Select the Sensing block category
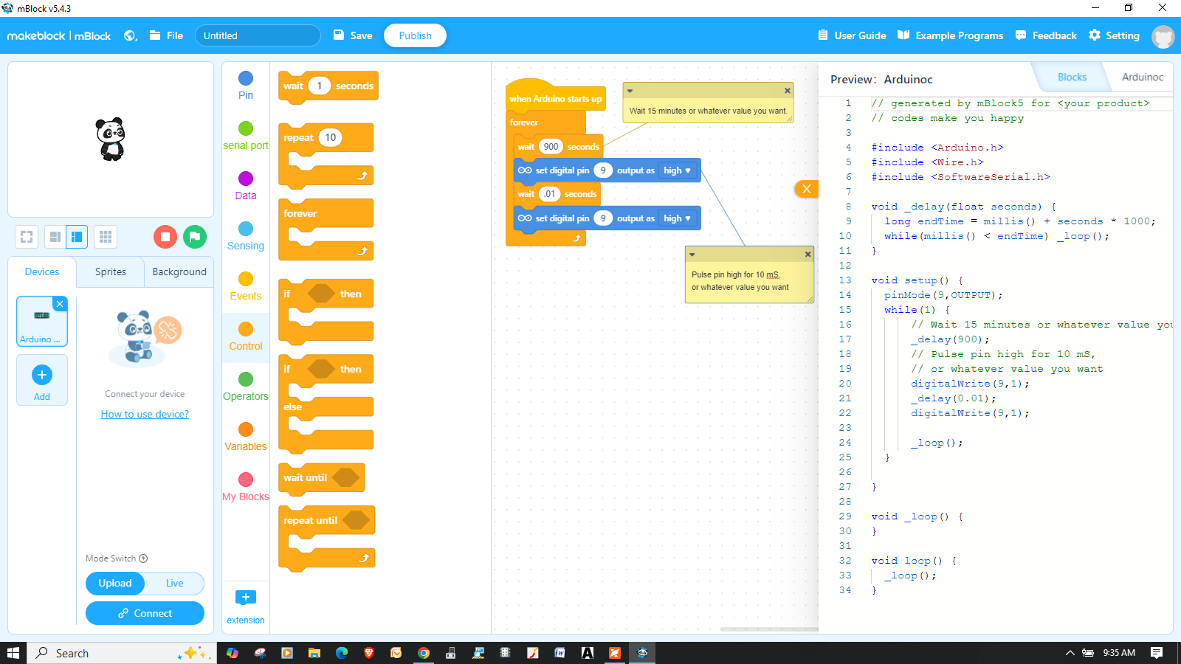The height and width of the screenshot is (664, 1181). (246, 236)
